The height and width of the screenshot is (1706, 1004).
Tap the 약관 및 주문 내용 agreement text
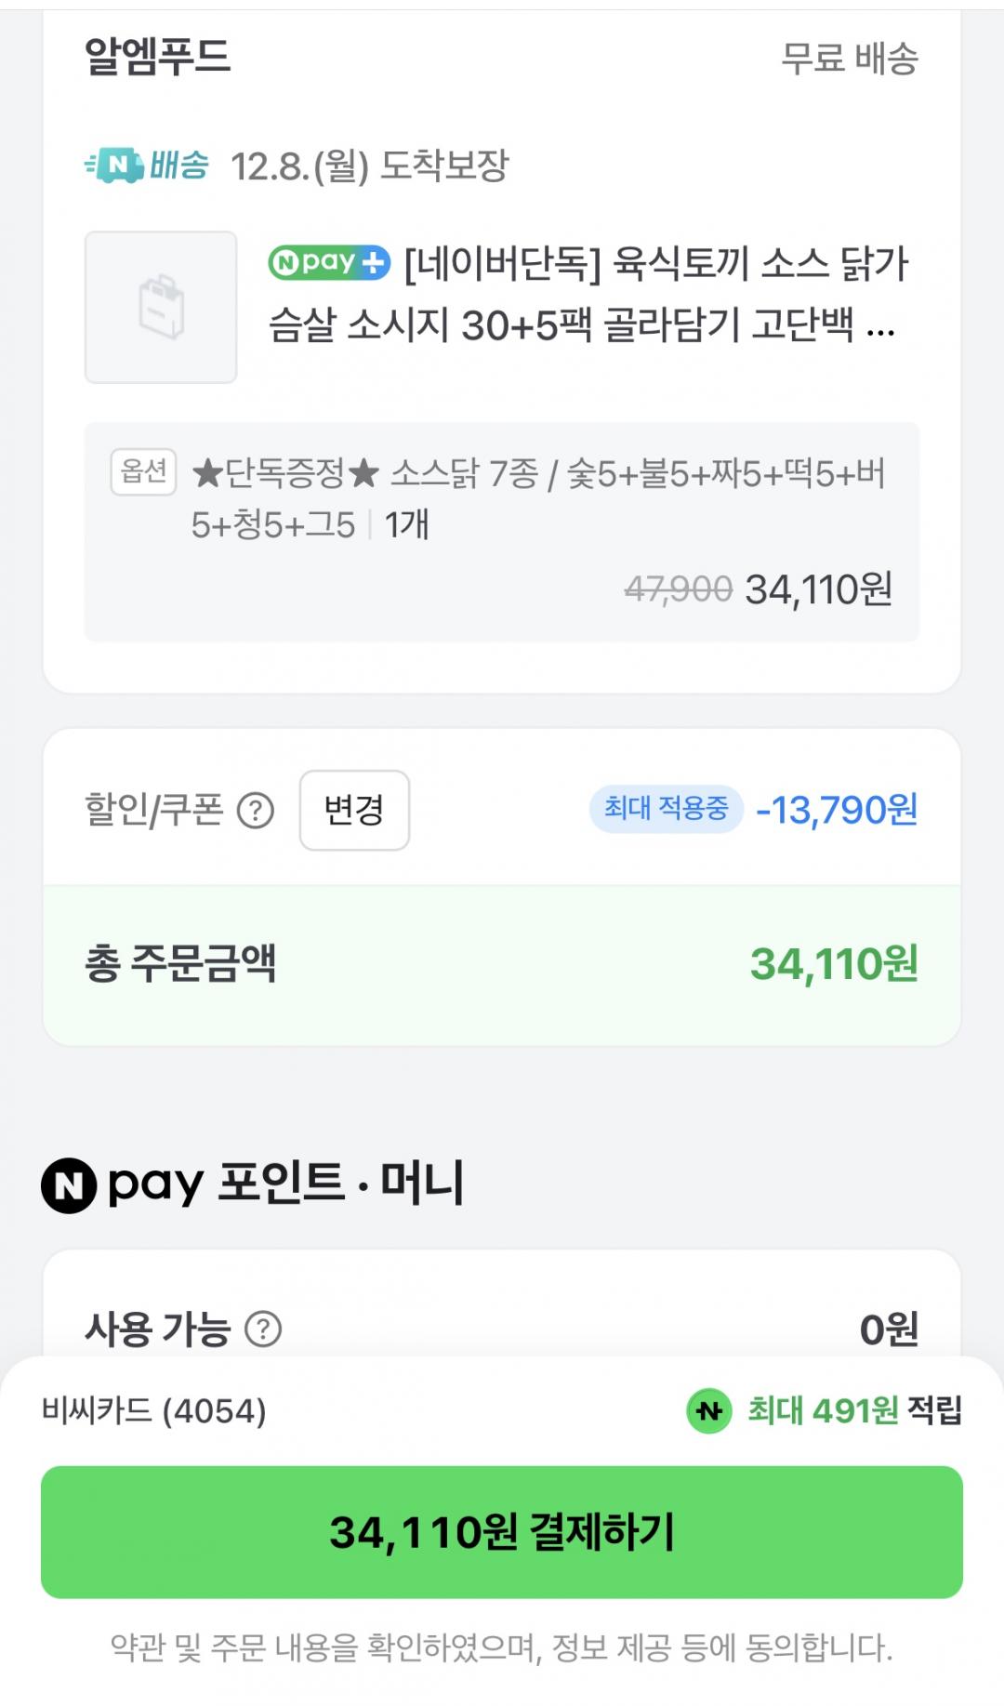point(502,1648)
